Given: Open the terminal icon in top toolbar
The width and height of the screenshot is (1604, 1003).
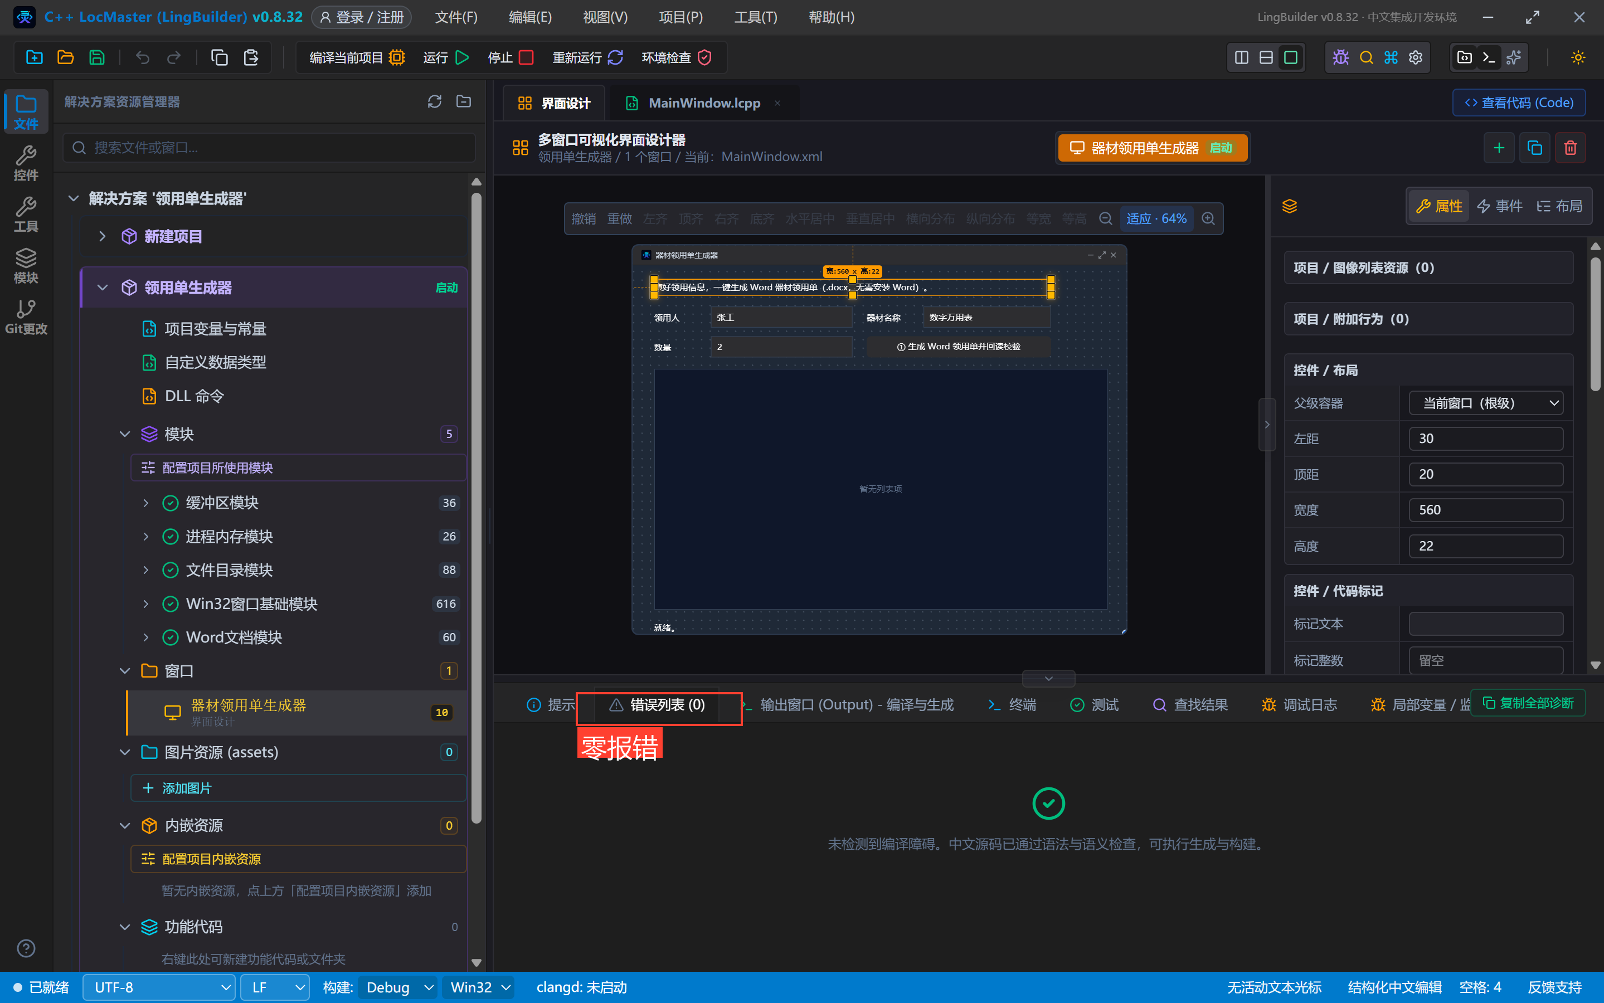Looking at the screenshot, I should [x=1489, y=58].
